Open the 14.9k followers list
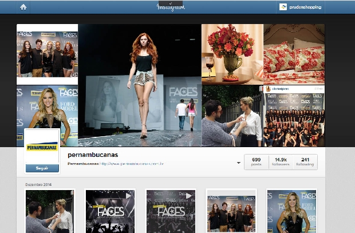 point(281,162)
